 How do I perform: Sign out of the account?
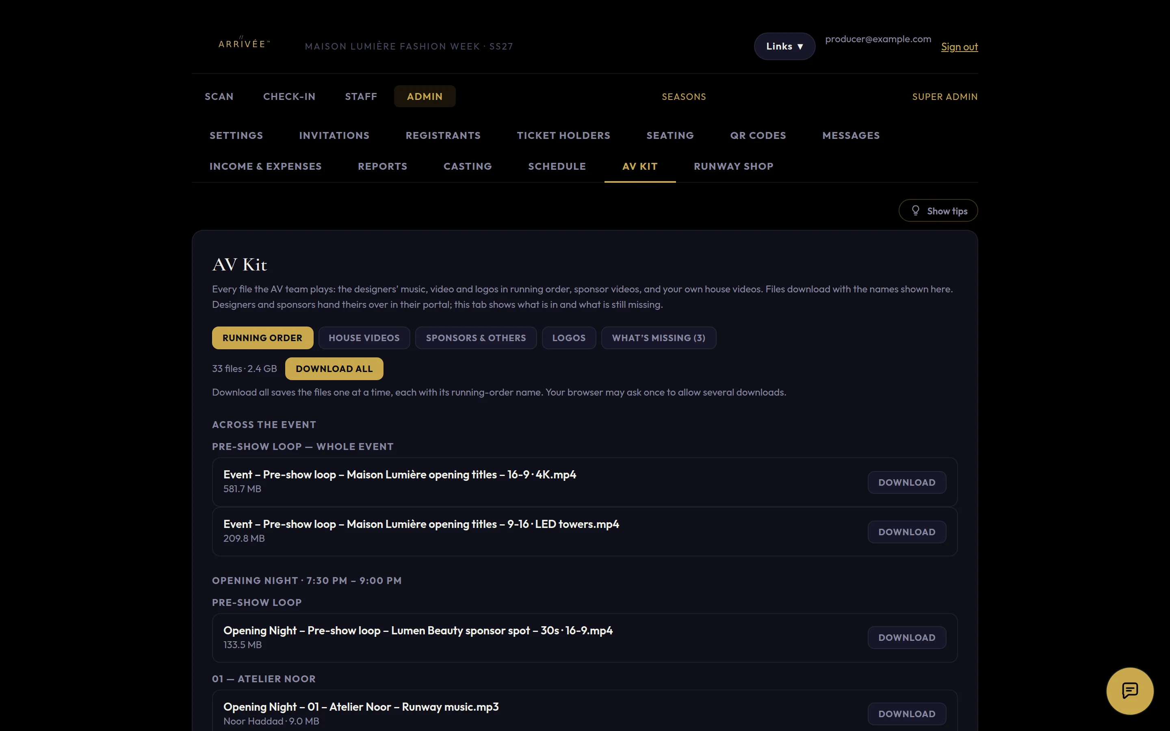(959, 47)
